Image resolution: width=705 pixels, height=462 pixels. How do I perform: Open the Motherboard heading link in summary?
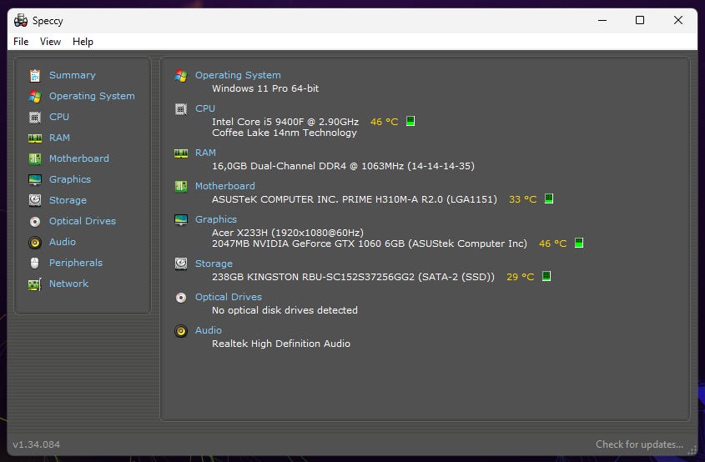pos(224,186)
